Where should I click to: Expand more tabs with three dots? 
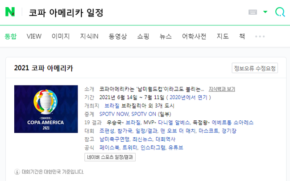pyautogui.click(x=260, y=37)
